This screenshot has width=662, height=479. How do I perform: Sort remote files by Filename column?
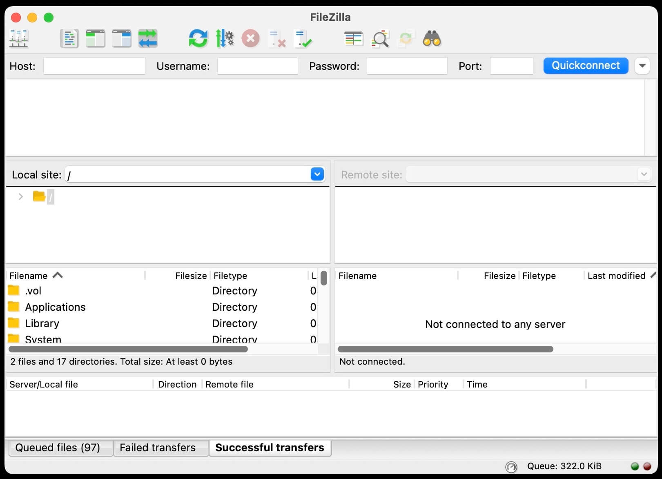coord(396,276)
